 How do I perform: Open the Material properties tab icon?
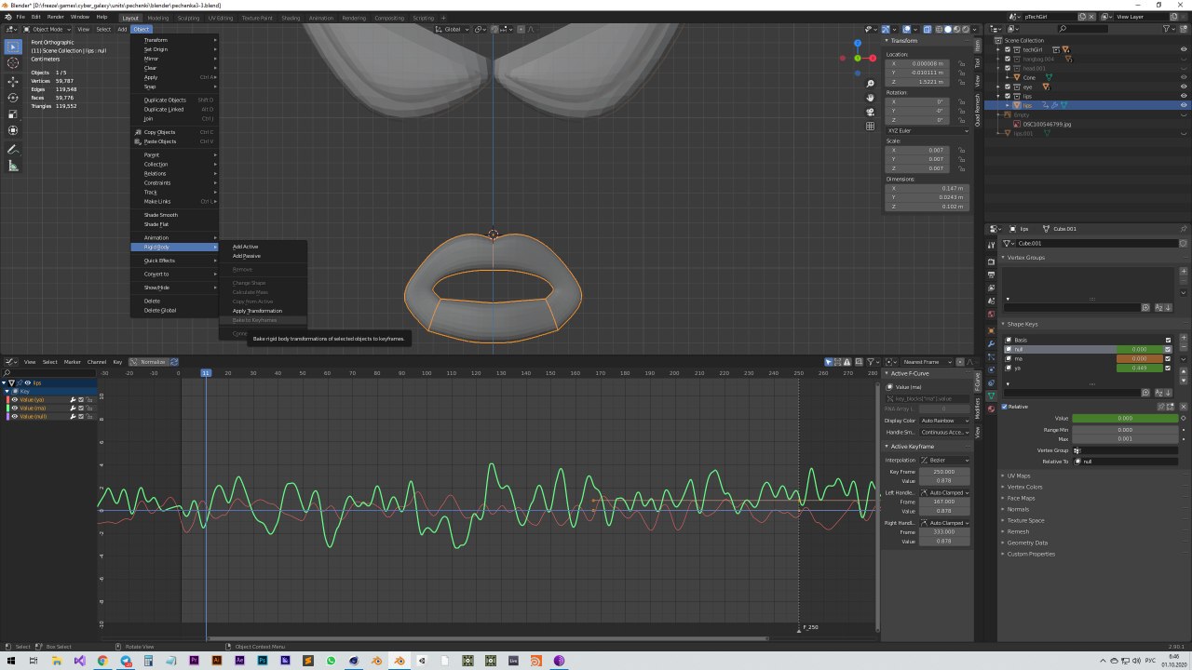coord(991,409)
